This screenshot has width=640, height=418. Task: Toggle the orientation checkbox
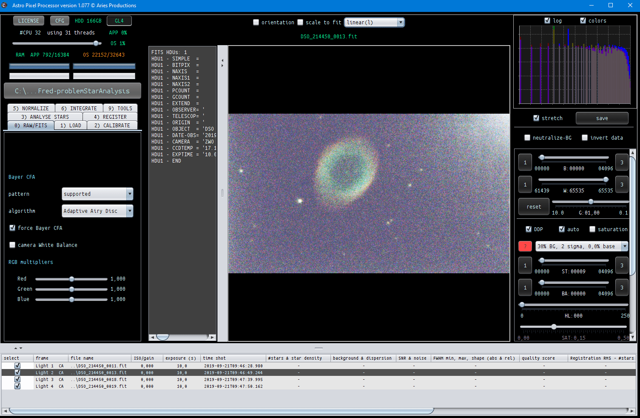(256, 22)
